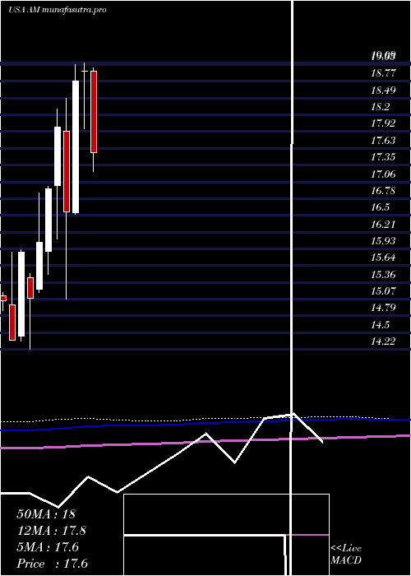Click the 15.64 price axis label
The height and width of the screenshot is (576, 411).
pos(383,258)
